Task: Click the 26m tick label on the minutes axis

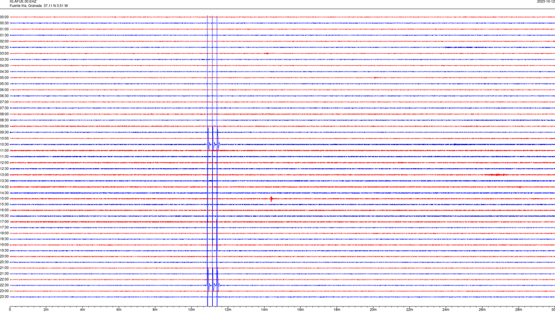Action: (x=482, y=310)
